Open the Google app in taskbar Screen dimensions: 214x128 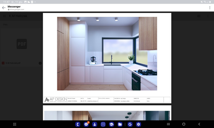tap(130, 124)
